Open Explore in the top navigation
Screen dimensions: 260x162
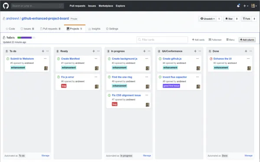point(120,6)
